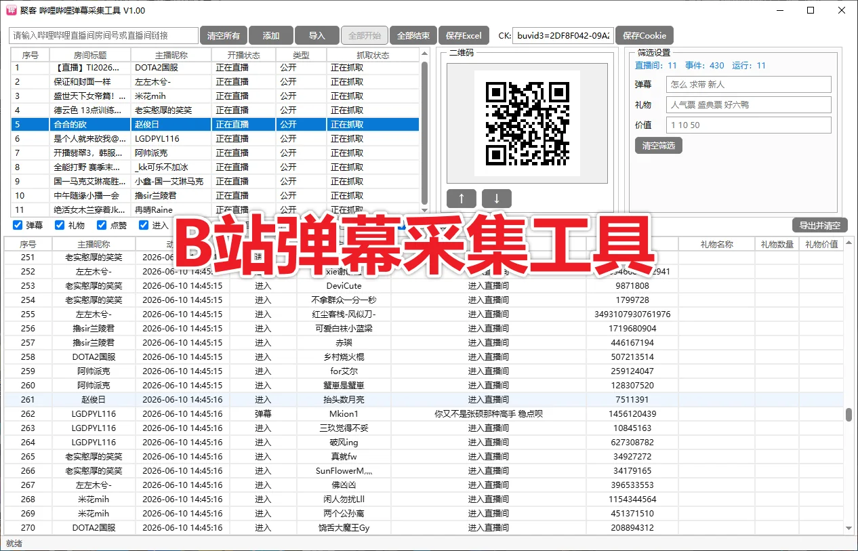Click 礼物名称 column header

click(x=717, y=244)
